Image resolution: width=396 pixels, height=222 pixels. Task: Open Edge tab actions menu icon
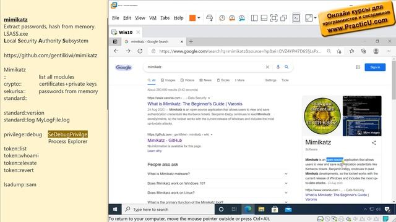coord(115,41)
